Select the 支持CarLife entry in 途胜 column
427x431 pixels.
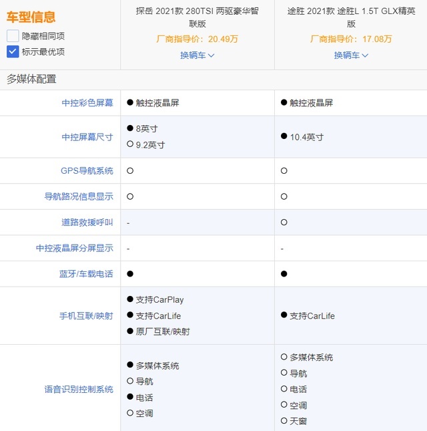tap(312, 316)
